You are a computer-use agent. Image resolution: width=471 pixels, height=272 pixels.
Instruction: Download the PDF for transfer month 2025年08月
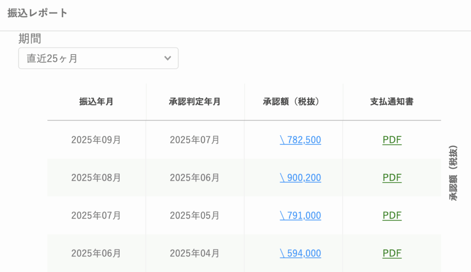pos(392,178)
